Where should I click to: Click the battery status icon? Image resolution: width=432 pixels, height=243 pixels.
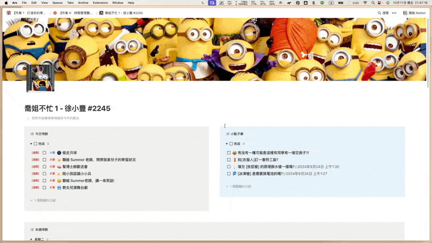pos(341,3)
